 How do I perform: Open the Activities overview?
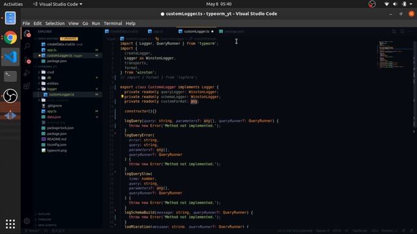pos(13,4)
